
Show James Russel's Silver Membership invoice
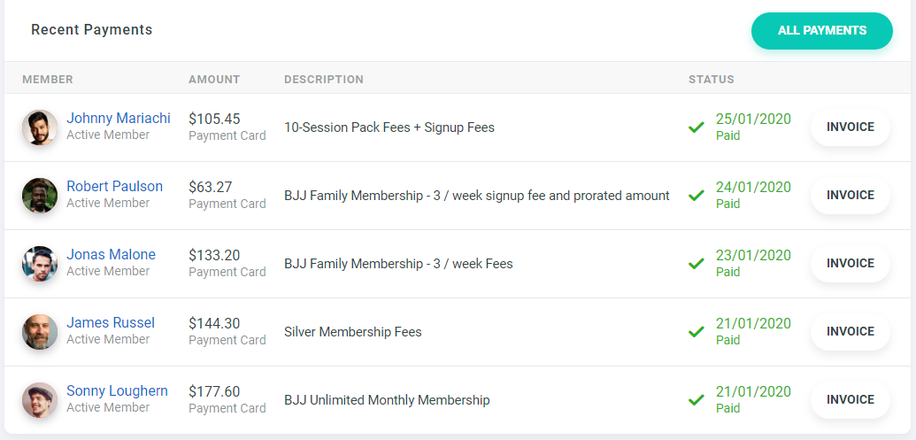point(850,332)
